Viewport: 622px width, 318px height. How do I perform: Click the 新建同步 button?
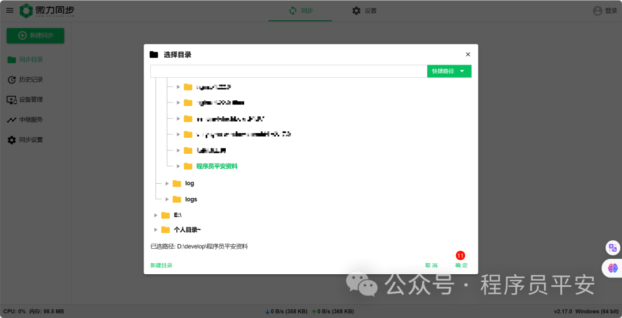point(35,36)
